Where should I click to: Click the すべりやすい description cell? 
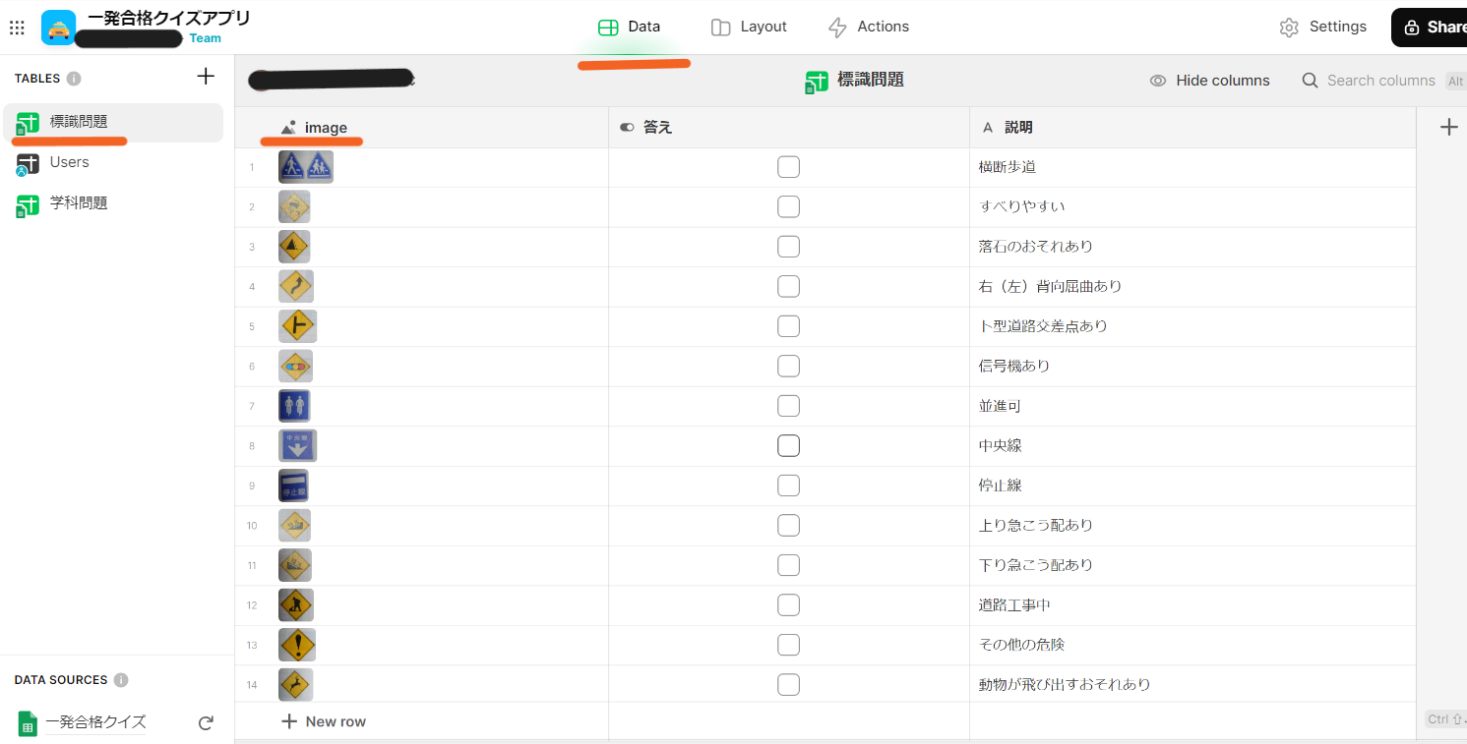1192,206
